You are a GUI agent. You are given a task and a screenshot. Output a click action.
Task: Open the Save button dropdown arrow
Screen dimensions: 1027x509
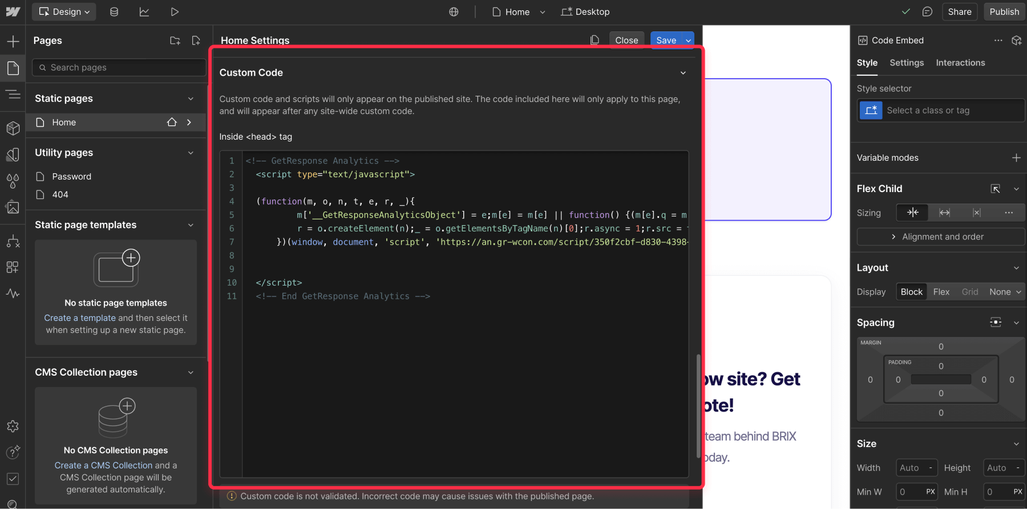click(689, 40)
